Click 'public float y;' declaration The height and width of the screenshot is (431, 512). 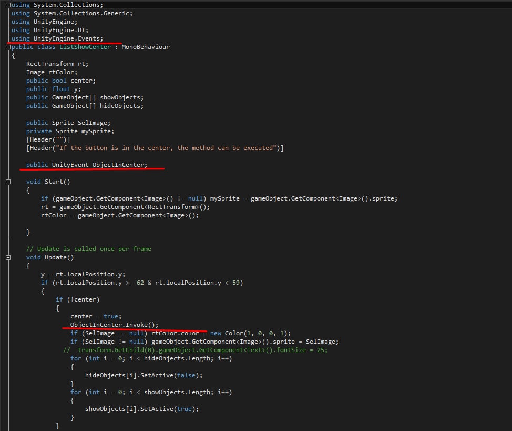(x=54, y=89)
